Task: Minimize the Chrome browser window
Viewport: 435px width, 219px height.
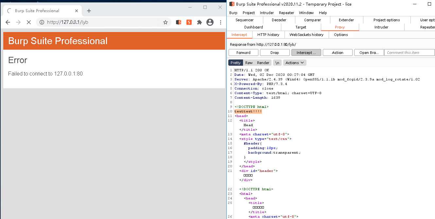Action: pos(190,7)
